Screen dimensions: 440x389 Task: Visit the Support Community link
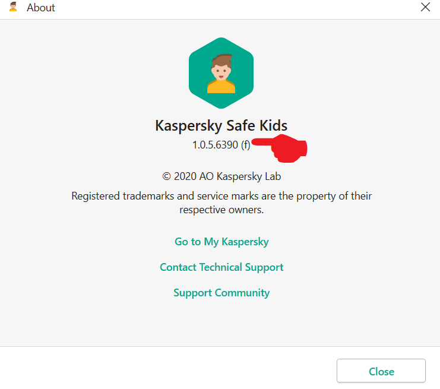click(x=221, y=293)
